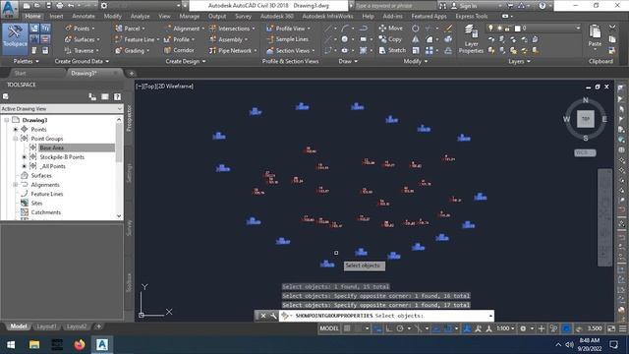The width and height of the screenshot is (629, 354).
Task: Expand the Create Design panel title
Action: 186,61
